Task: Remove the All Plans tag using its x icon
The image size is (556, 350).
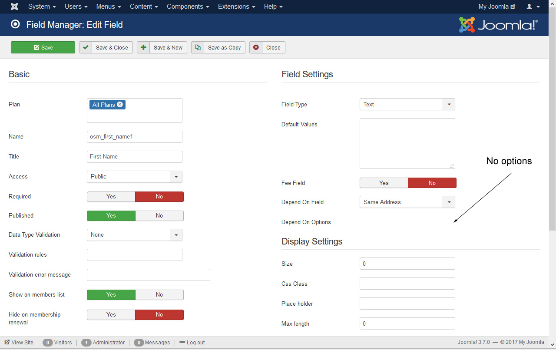Action: pos(120,105)
